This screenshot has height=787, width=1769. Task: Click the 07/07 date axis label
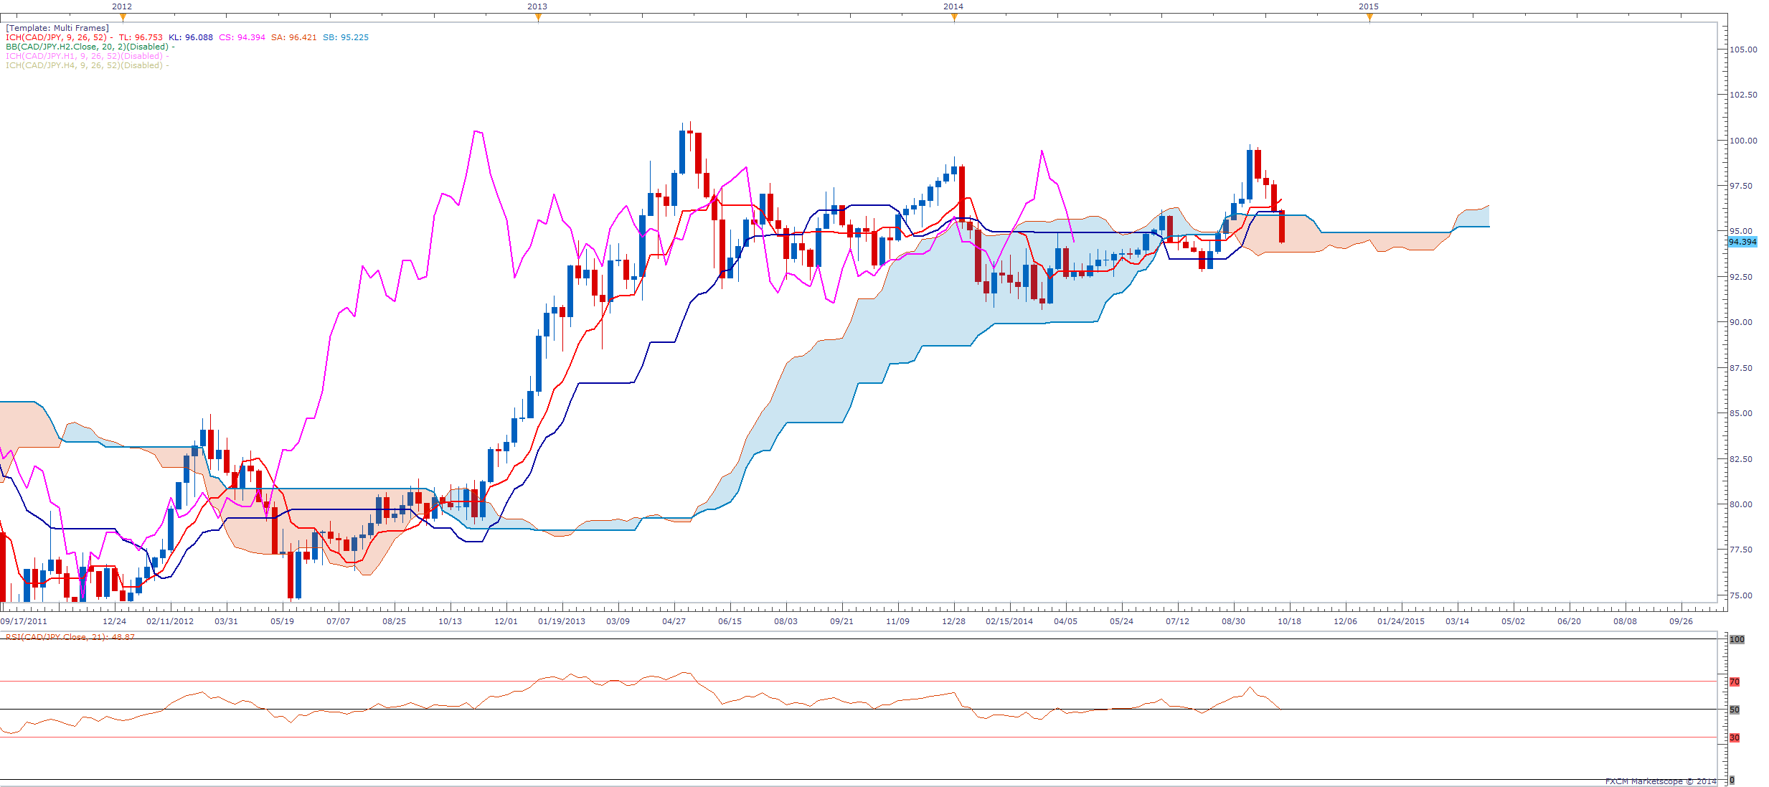click(x=338, y=621)
